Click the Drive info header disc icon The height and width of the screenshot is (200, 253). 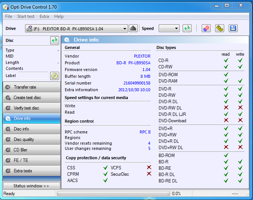click(x=67, y=40)
